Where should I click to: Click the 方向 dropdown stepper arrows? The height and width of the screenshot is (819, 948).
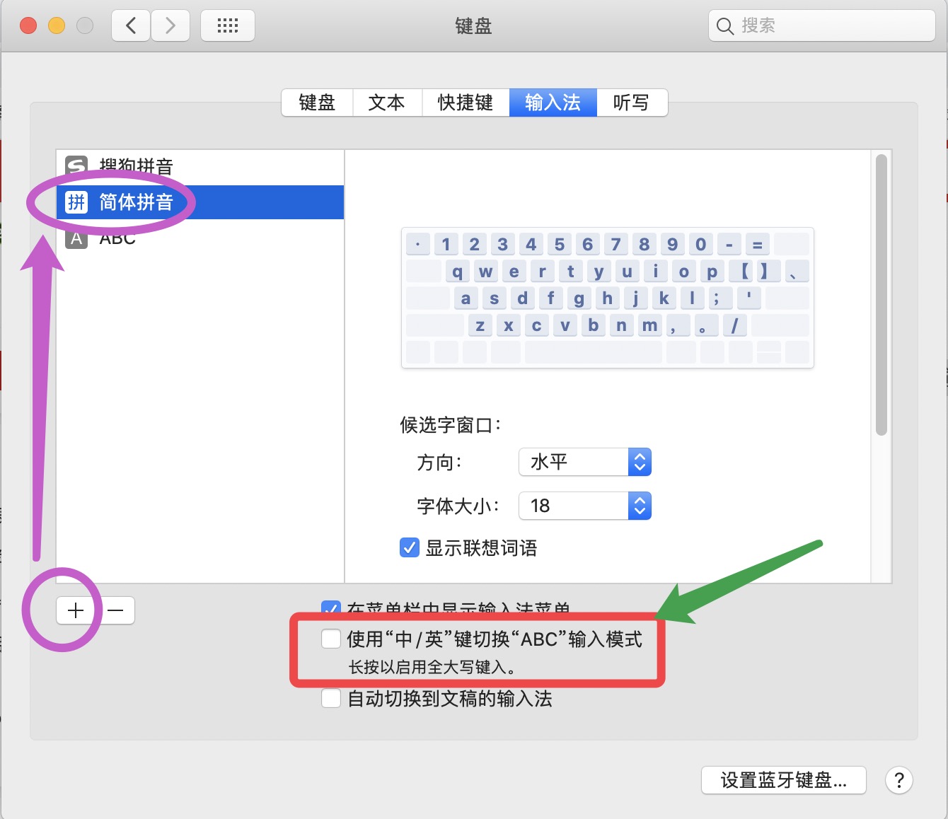pos(638,462)
